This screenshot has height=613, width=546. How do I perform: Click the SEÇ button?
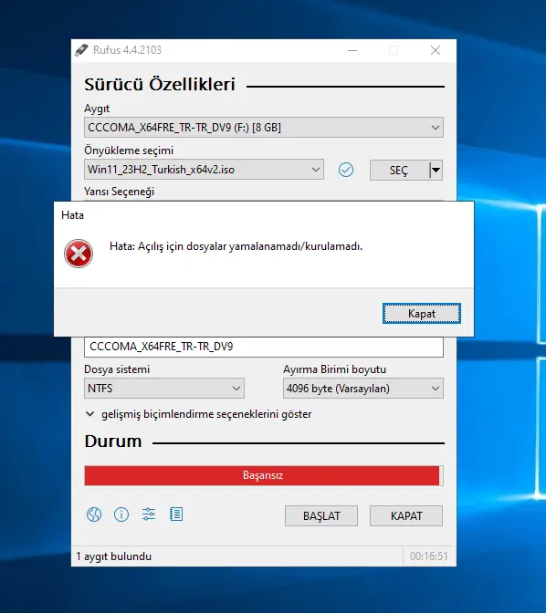[399, 170]
